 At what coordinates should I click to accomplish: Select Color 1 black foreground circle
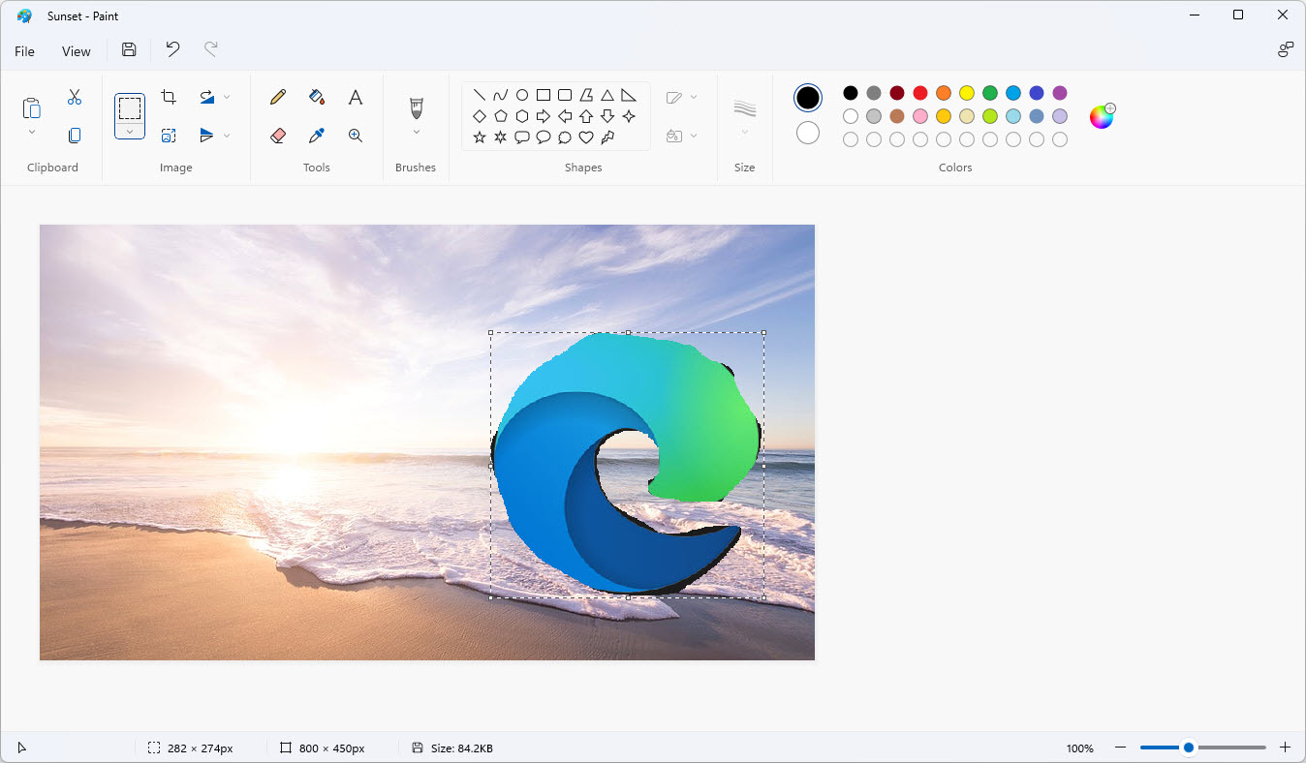pos(808,98)
